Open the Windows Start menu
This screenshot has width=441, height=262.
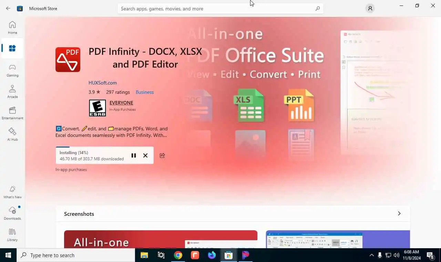tap(8, 255)
